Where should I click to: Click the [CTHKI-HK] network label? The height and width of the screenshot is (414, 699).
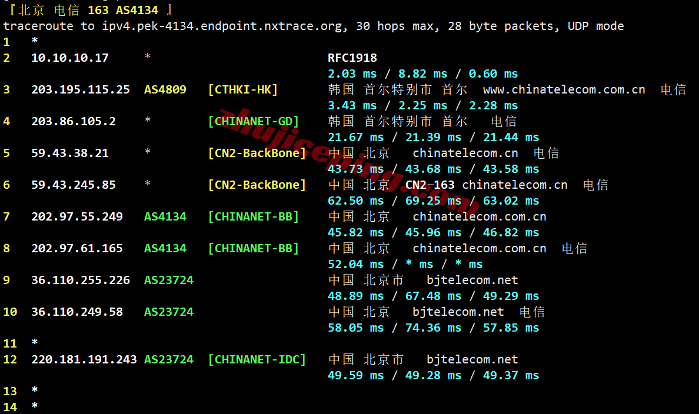click(243, 89)
